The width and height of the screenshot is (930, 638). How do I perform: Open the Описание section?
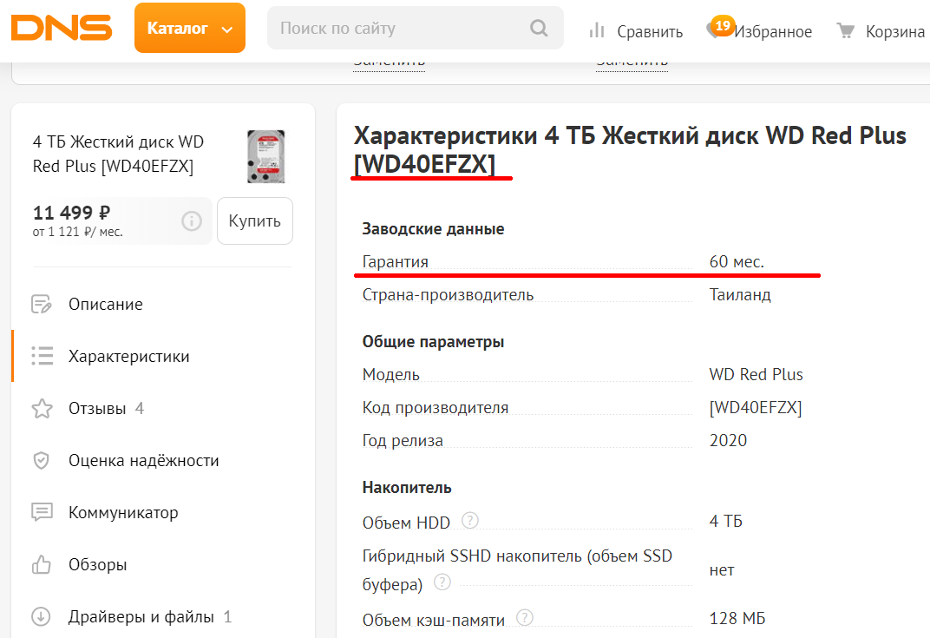point(105,305)
